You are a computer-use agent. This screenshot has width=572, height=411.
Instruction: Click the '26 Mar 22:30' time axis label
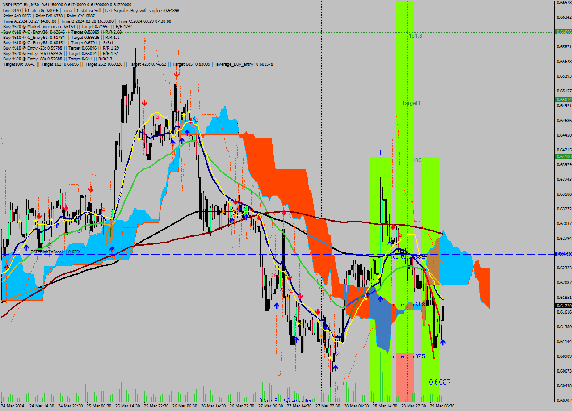point(242,406)
